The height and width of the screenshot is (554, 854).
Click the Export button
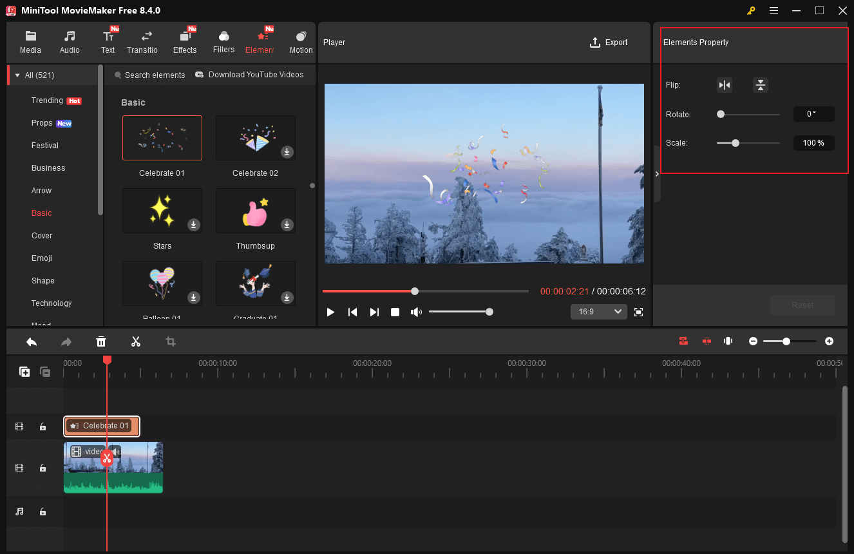[x=609, y=43]
